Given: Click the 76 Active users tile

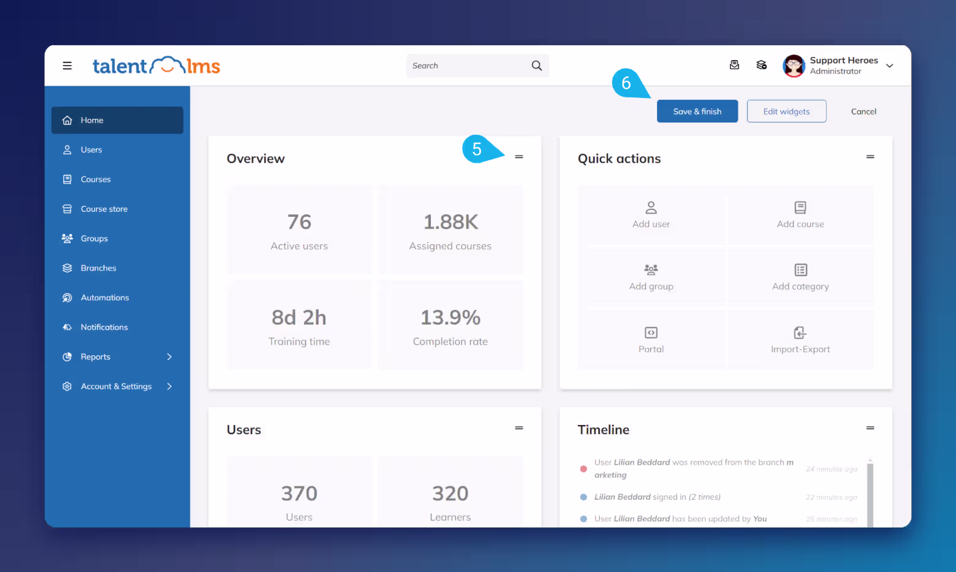Looking at the screenshot, I should (299, 230).
